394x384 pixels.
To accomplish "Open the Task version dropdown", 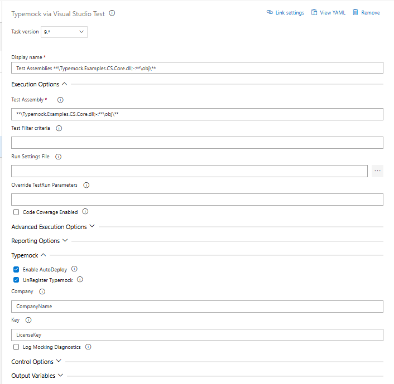I will tap(64, 32).
